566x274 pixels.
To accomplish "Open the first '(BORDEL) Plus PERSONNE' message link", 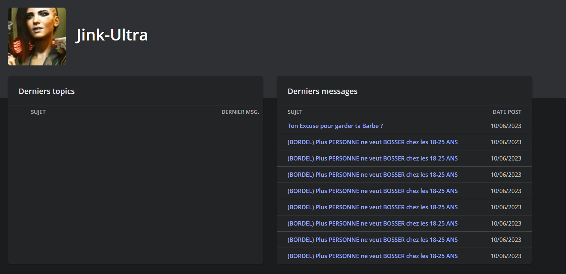I will coord(372,142).
